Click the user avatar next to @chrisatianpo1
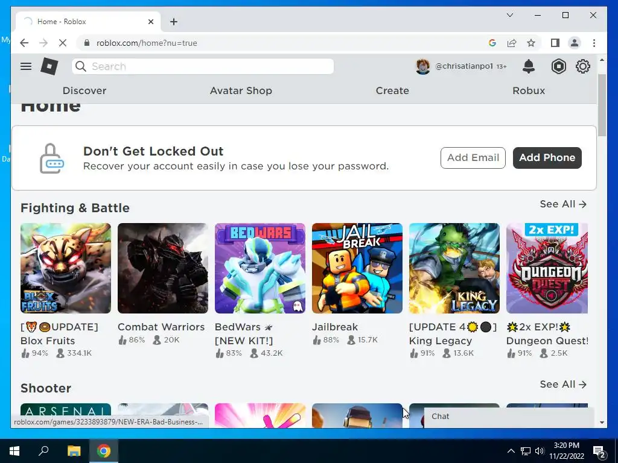618x463 pixels. (x=423, y=66)
